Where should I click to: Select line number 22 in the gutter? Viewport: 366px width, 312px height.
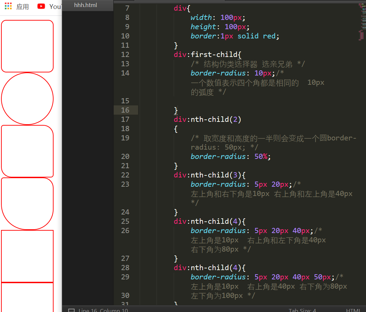pos(125,175)
